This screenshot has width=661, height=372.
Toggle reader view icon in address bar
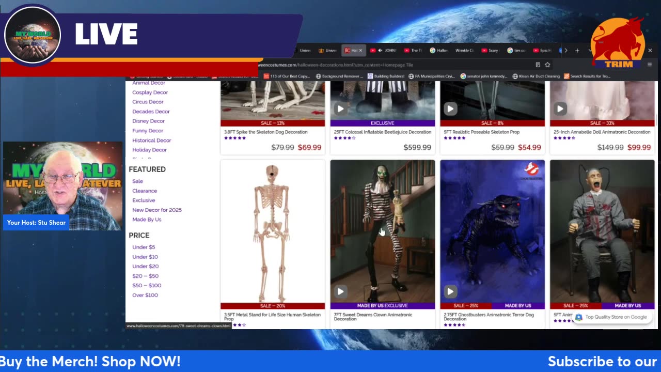pos(538,65)
